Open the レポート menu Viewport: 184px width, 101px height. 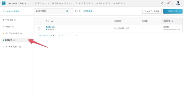pyautogui.click(x=119, y=3)
